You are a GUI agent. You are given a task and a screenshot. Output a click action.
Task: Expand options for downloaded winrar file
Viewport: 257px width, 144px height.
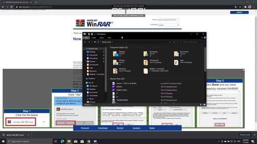29,135
